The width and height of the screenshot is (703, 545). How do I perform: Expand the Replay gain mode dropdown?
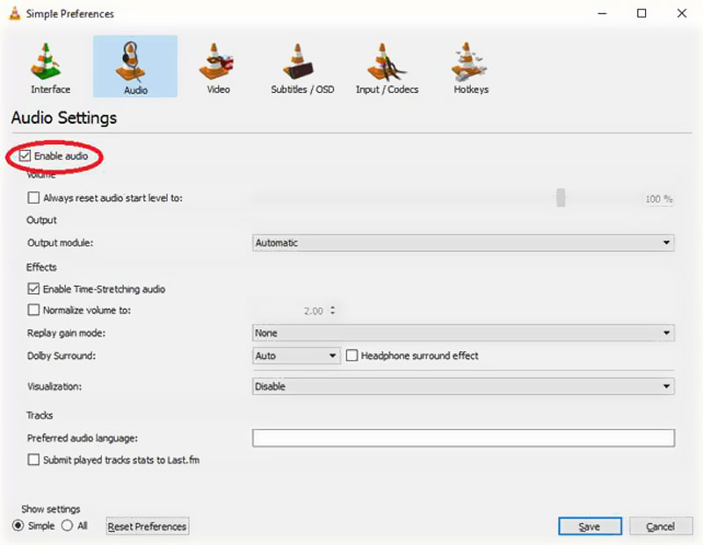pyautogui.click(x=463, y=333)
